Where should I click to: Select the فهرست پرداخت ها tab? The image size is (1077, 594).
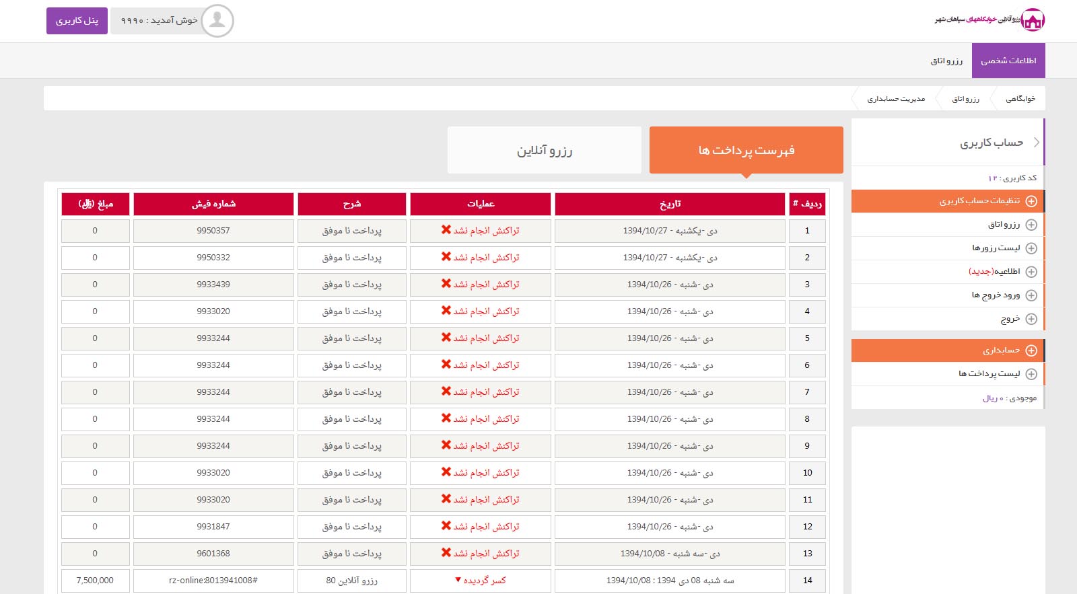tap(746, 151)
